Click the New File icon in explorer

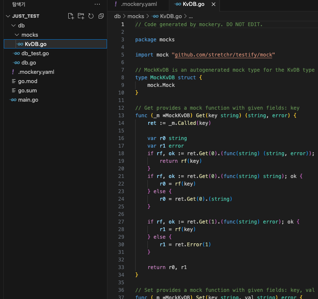pyautogui.click(x=71, y=16)
